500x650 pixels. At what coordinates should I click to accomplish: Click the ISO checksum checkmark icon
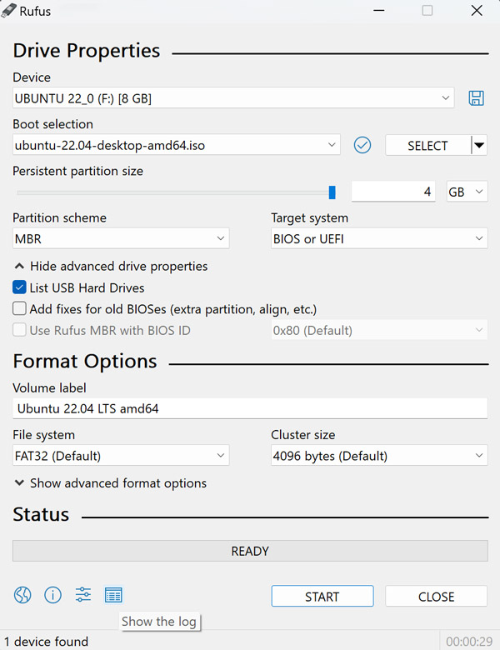pyautogui.click(x=362, y=145)
